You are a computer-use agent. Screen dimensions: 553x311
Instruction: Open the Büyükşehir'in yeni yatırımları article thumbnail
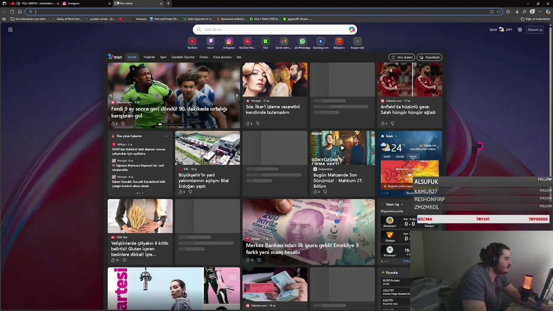[207, 148]
